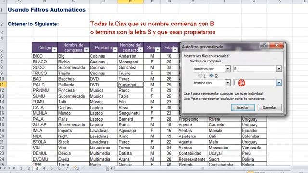Click the horizontal scrollbar left arrow
Viewport: 308px width, 173px height.
(112, 168)
